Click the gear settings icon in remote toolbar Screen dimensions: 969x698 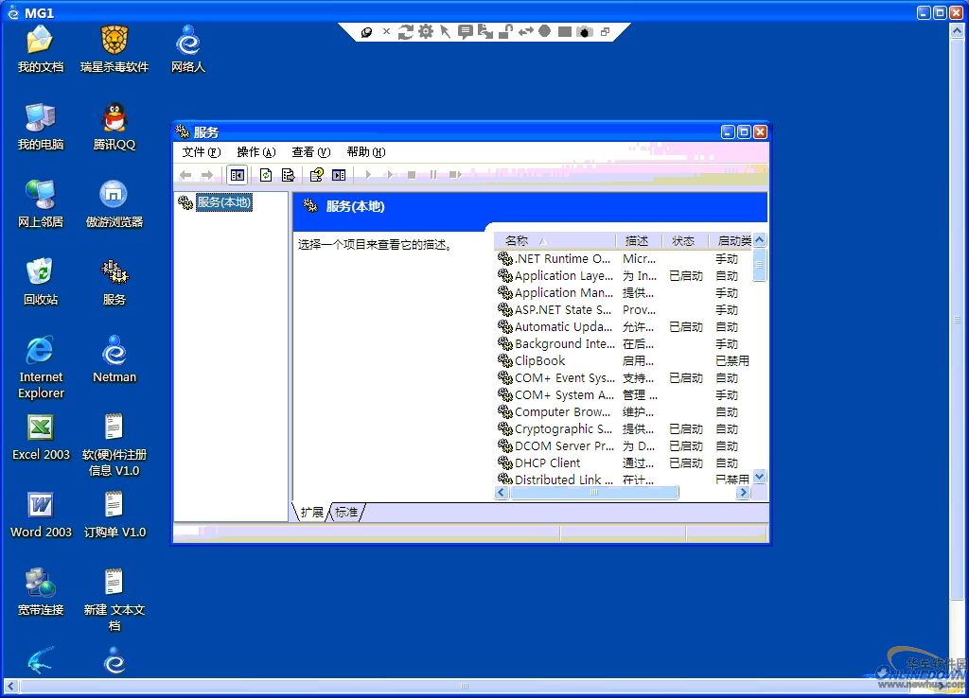click(x=426, y=32)
